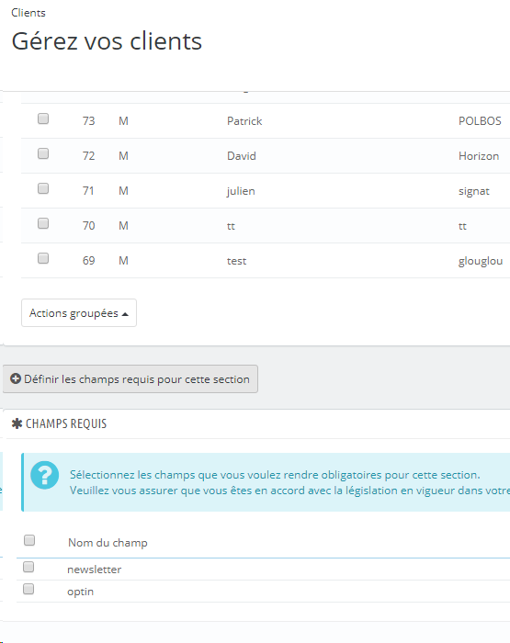Click the question mark help icon
The width and height of the screenshot is (510, 643).
(45, 475)
